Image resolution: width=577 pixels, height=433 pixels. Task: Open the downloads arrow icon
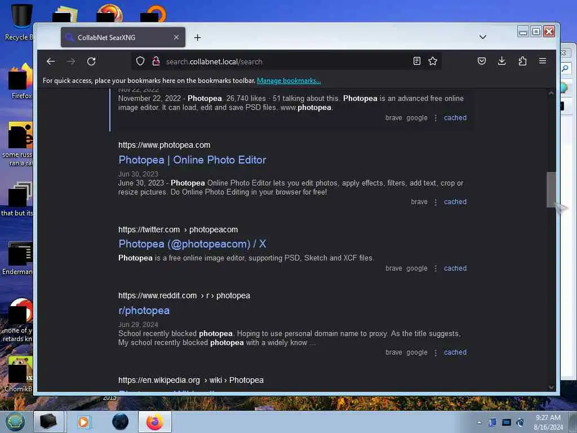point(501,61)
